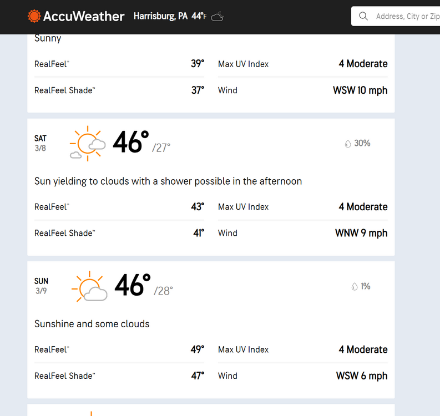The width and height of the screenshot is (440, 416).
Task: Click the Address, City or Zip field
Action: click(x=396, y=16)
